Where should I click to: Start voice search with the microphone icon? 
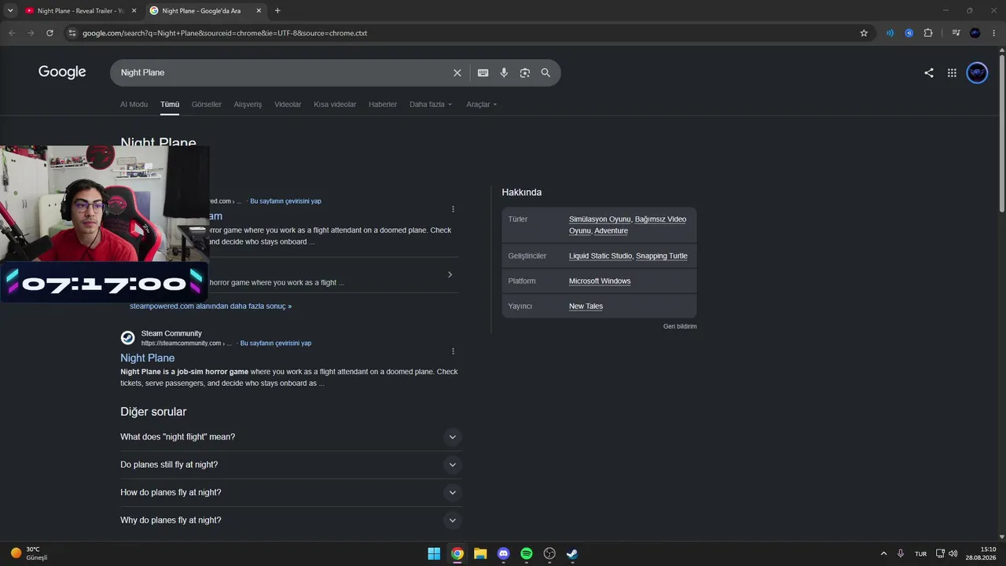[504, 72]
